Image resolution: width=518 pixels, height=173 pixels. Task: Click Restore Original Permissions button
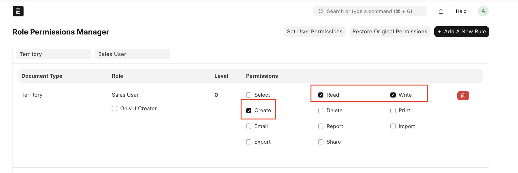[x=389, y=32]
